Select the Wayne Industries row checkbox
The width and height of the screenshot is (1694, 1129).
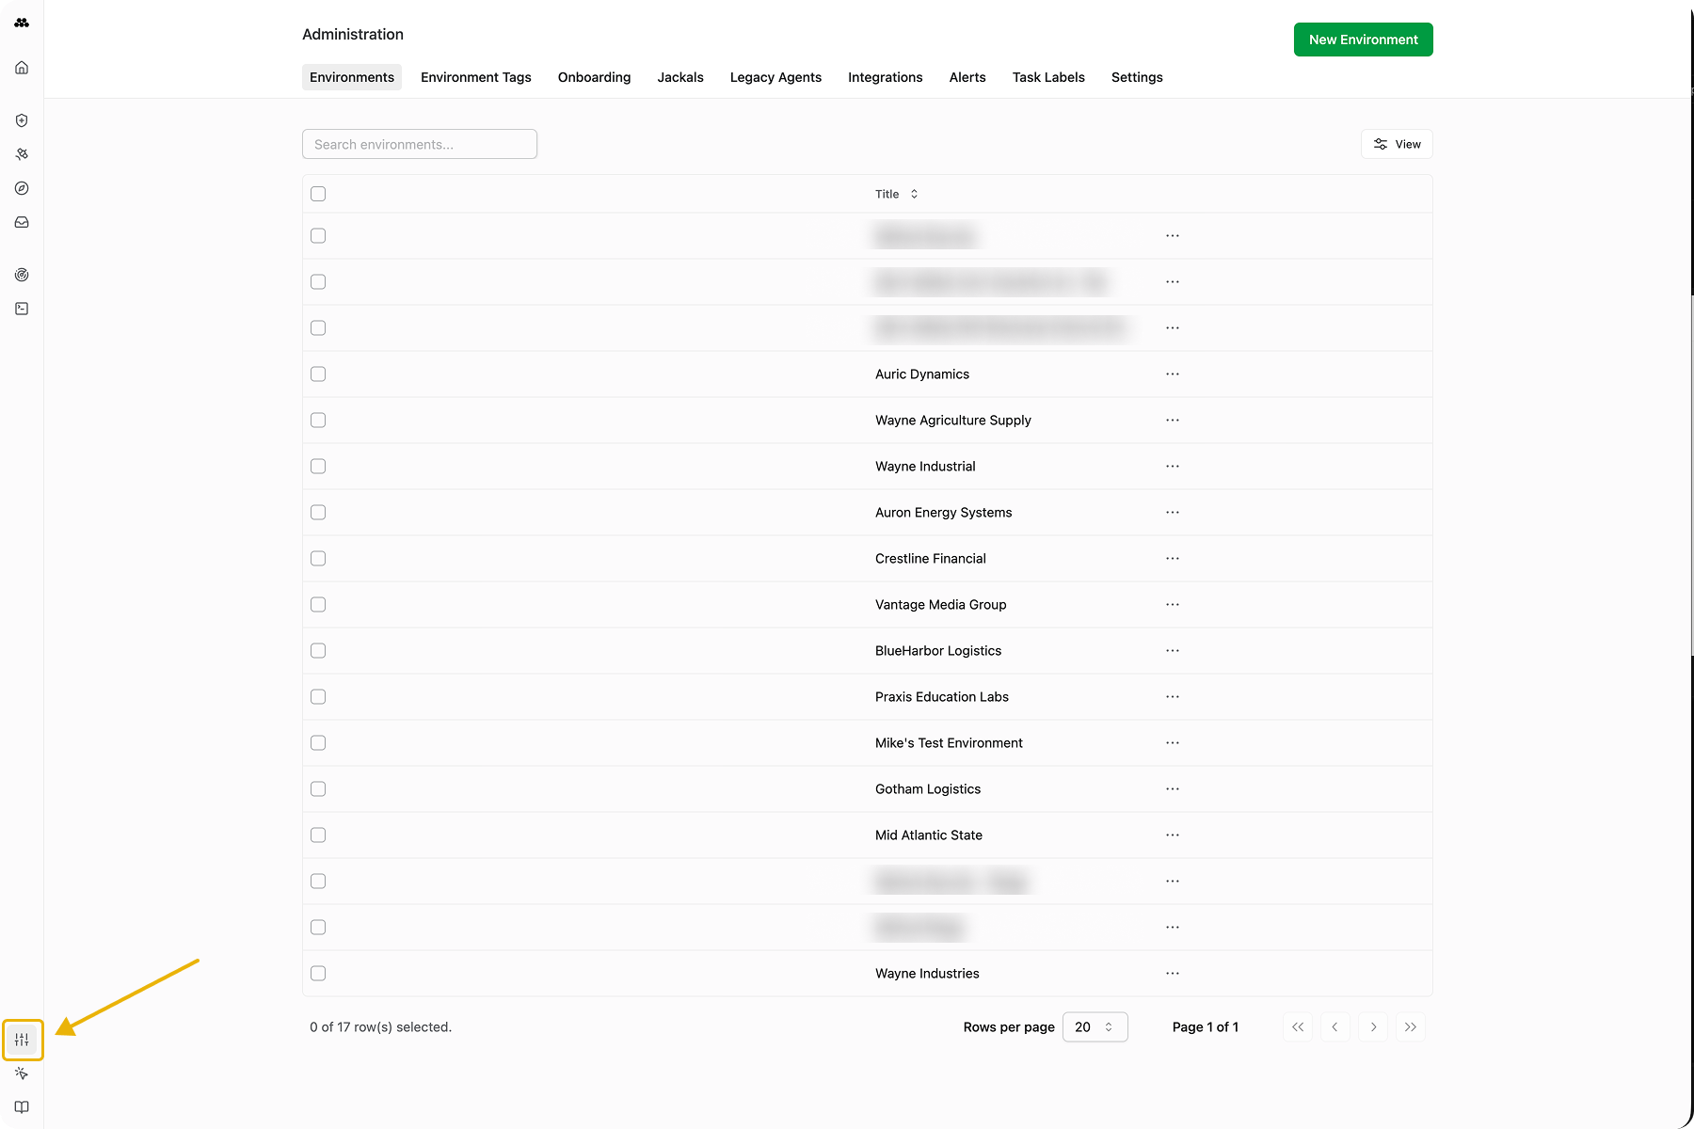318,974
